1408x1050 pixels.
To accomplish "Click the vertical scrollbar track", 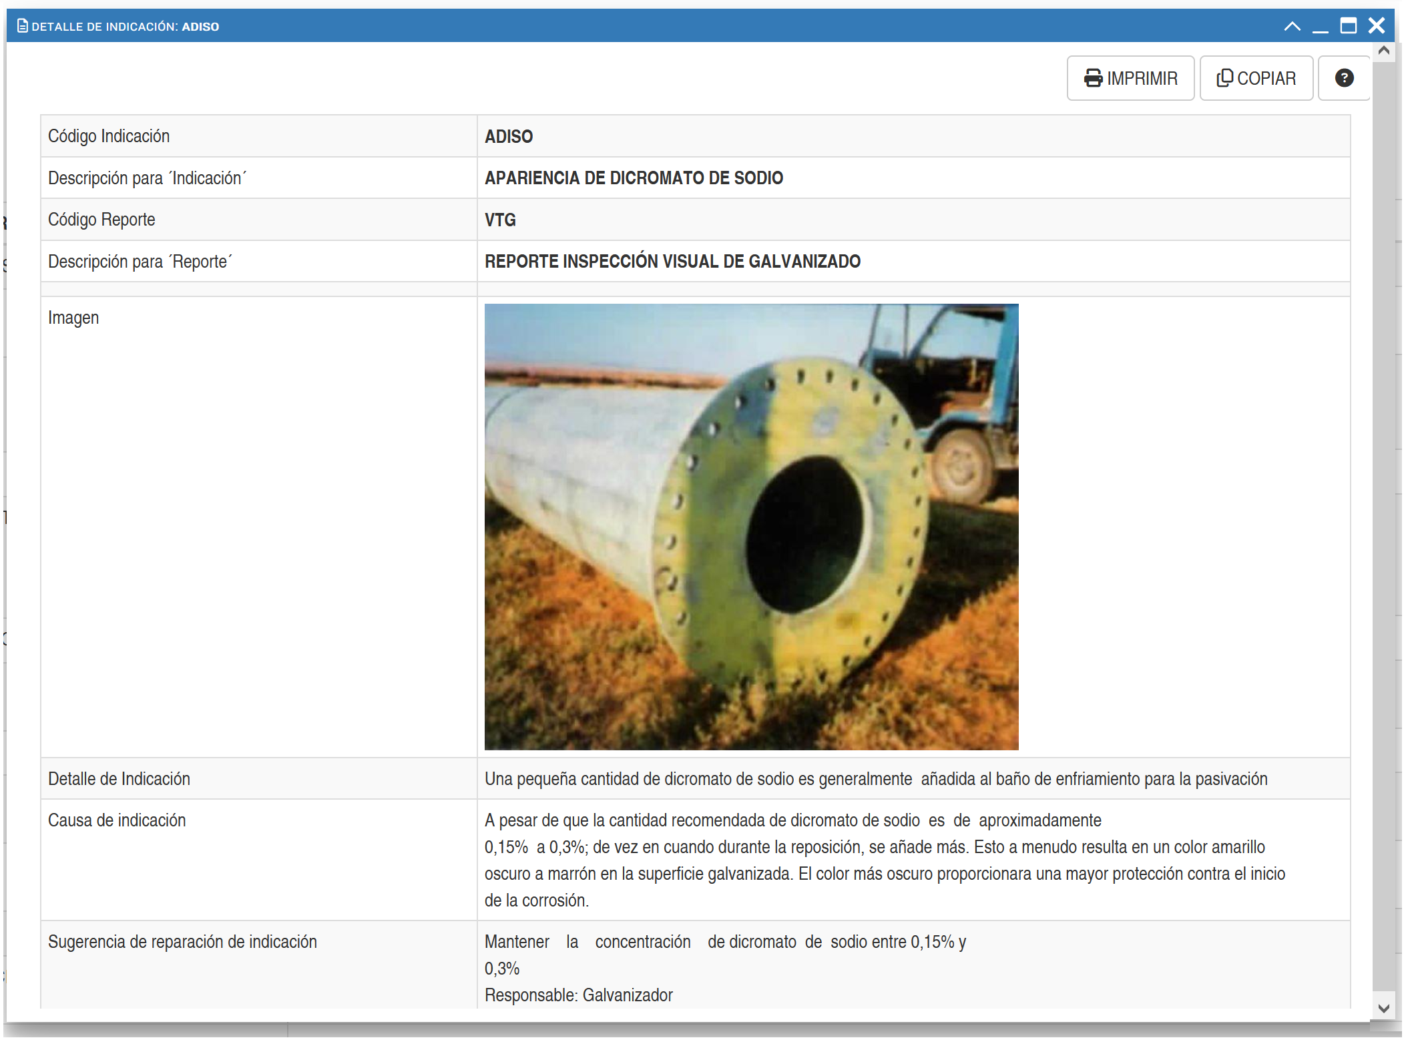I will [x=1383, y=534].
